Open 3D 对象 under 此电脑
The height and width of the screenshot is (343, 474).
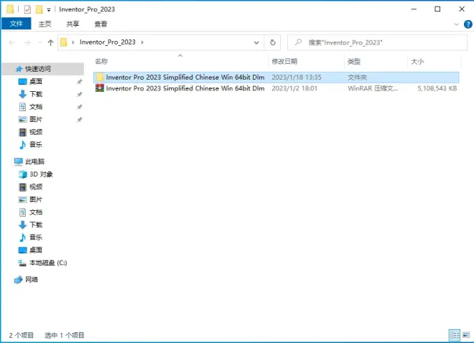pos(41,174)
